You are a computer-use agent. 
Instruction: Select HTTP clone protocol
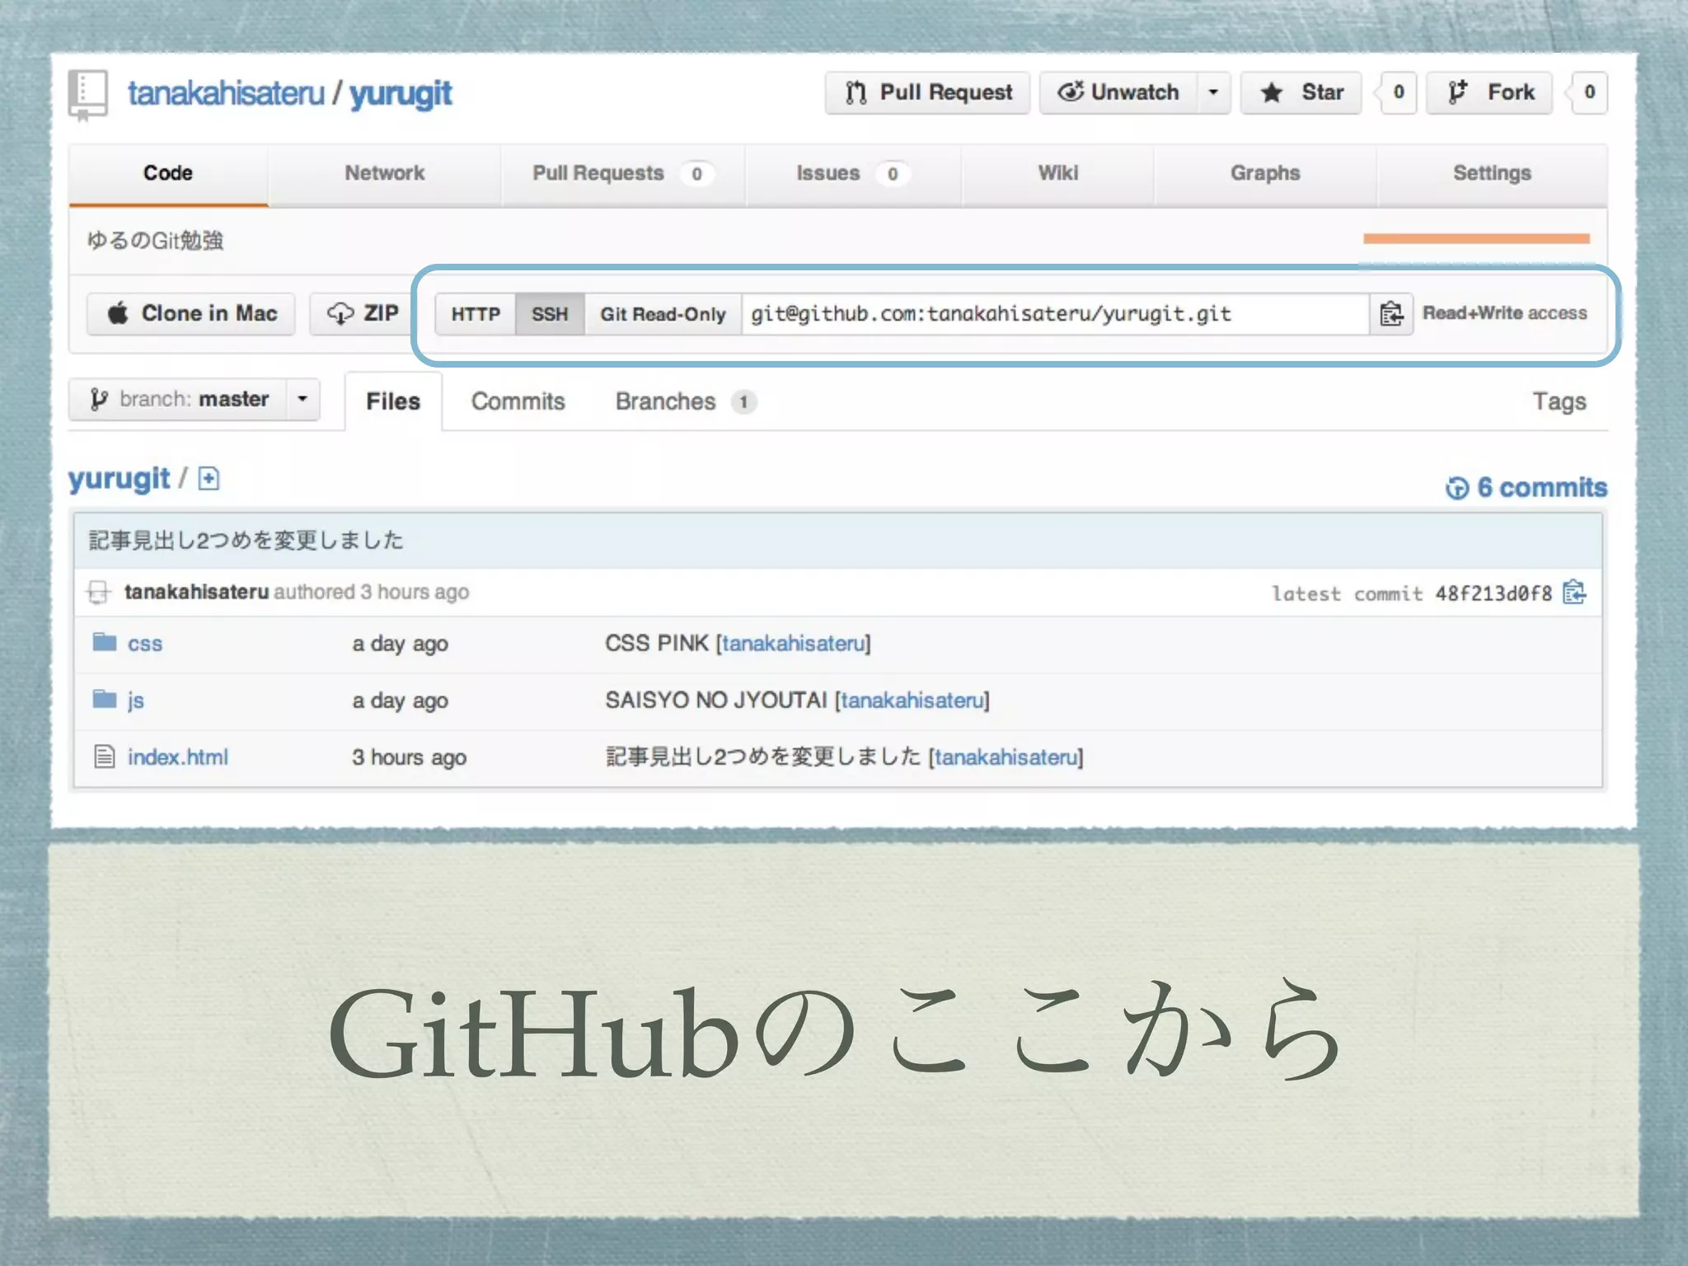[476, 314]
